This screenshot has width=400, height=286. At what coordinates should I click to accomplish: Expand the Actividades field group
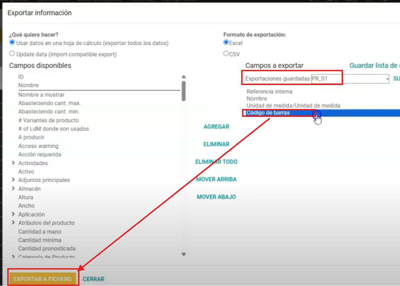tap(13, 163)
